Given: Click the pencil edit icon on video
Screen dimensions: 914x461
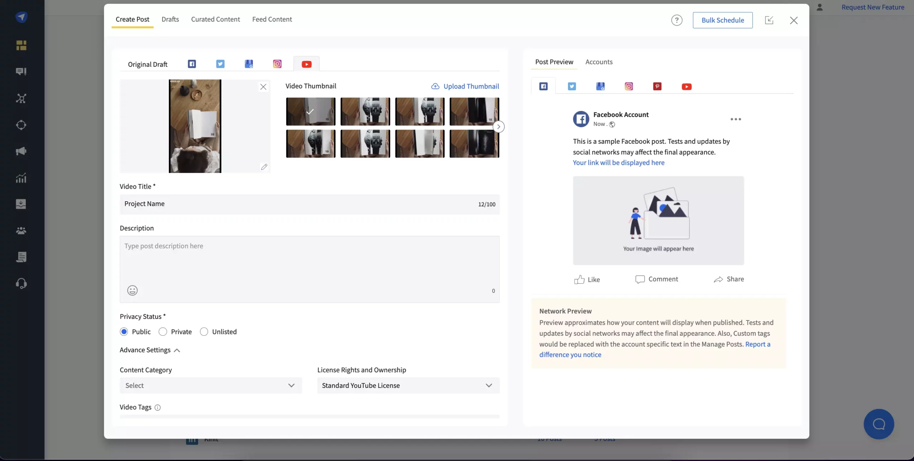Looking at the screenshot, I should [x=264, y=167].
